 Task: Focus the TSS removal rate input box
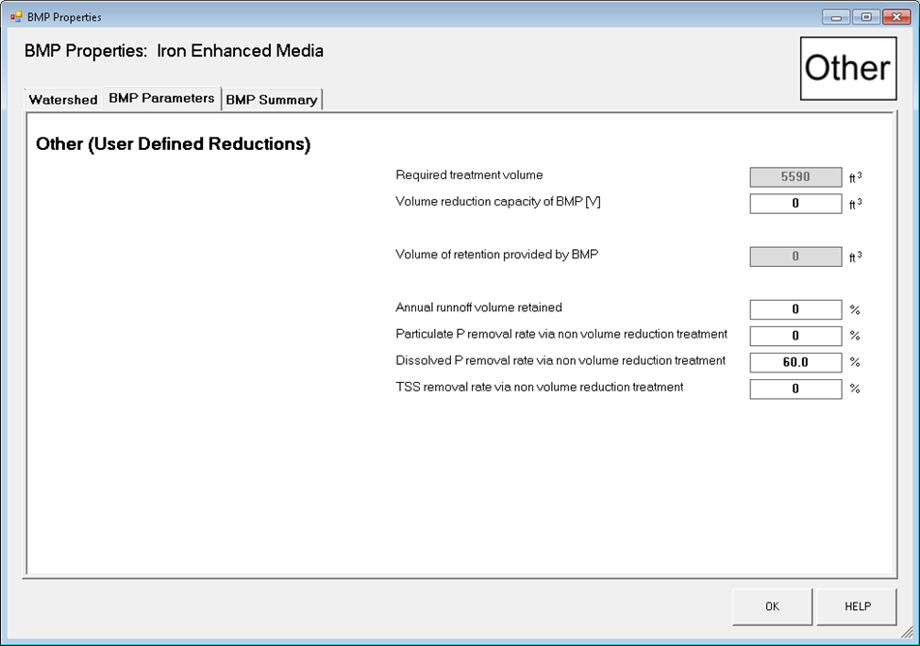point(795,389)
